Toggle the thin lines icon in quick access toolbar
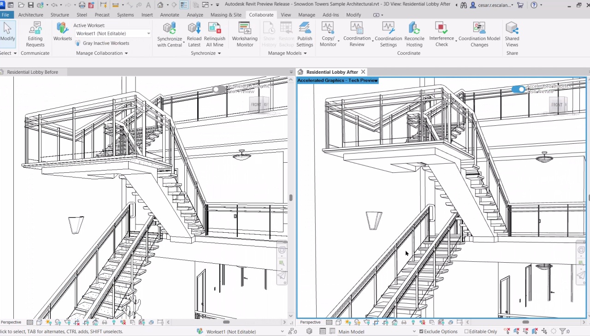 [184, 5]
